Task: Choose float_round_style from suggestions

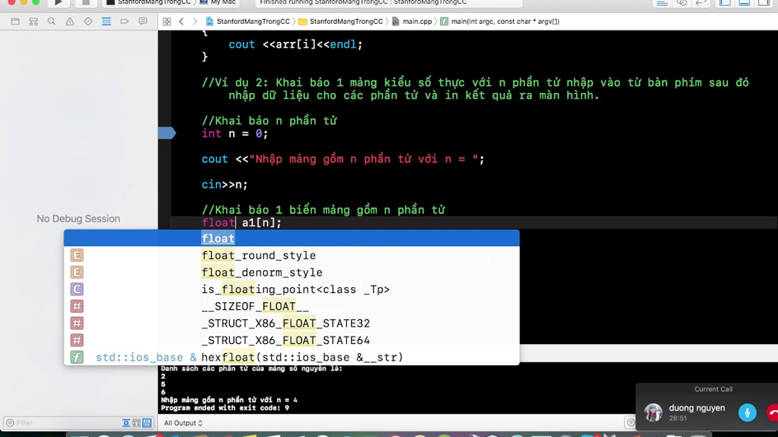Action: 292,255
